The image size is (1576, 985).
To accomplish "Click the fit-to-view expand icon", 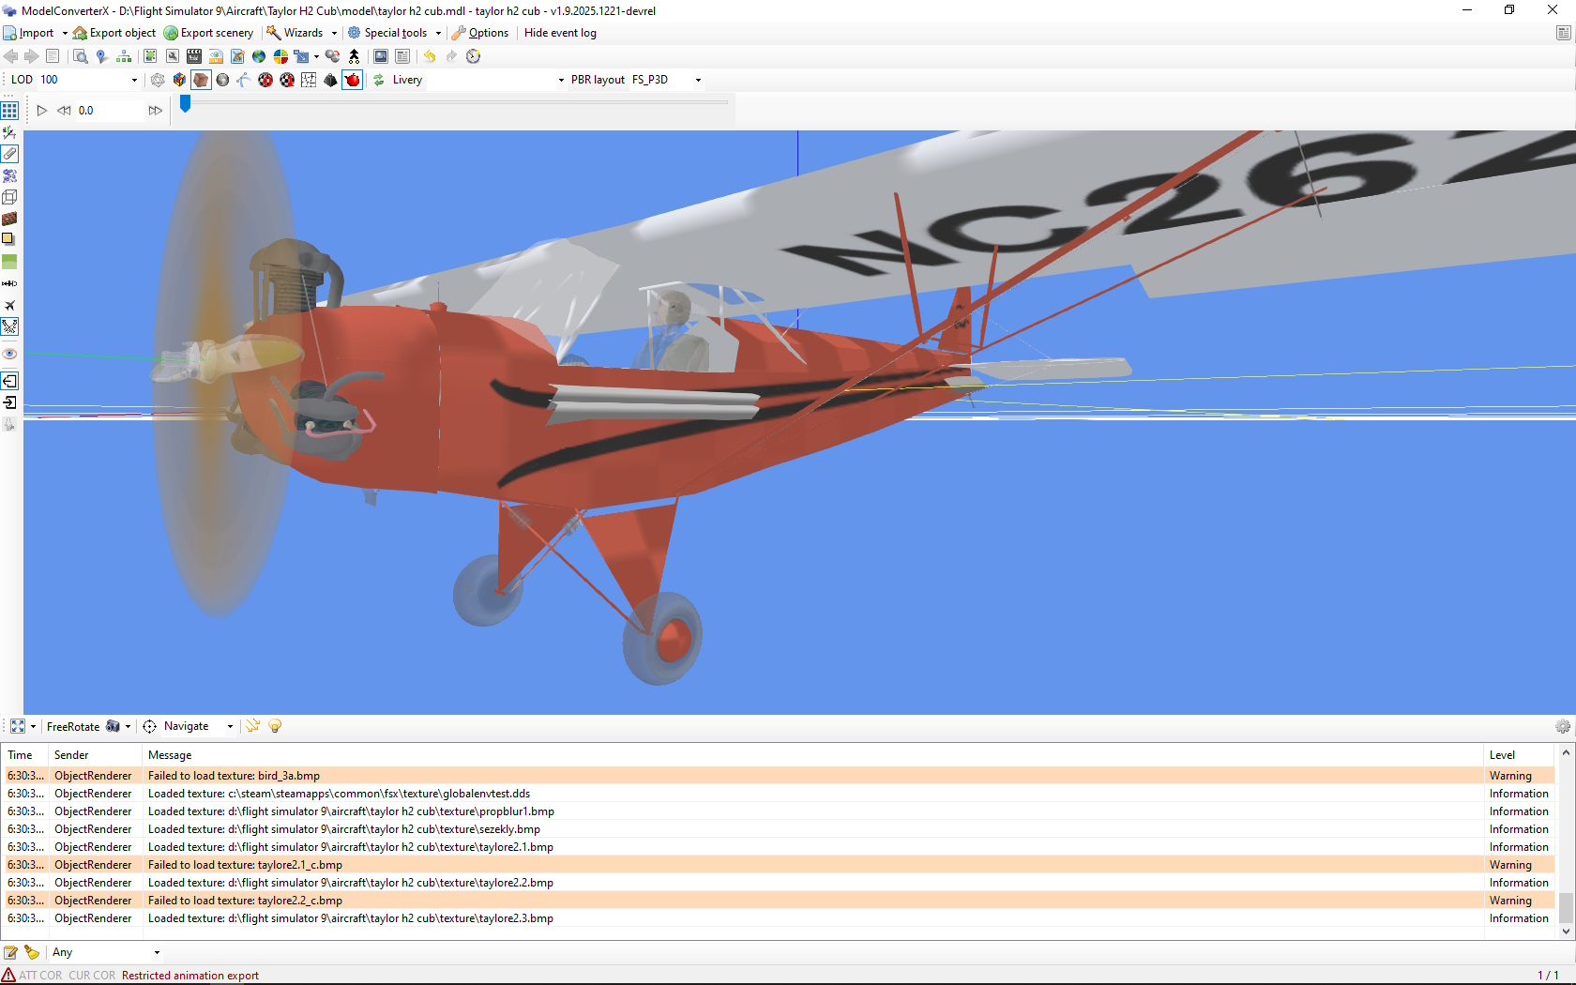I will point(18,726).
